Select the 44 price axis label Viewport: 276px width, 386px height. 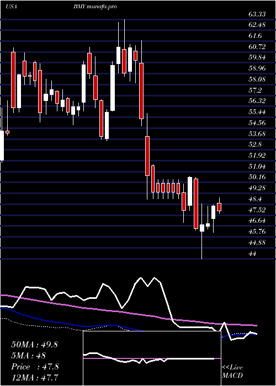click(253, 253)
